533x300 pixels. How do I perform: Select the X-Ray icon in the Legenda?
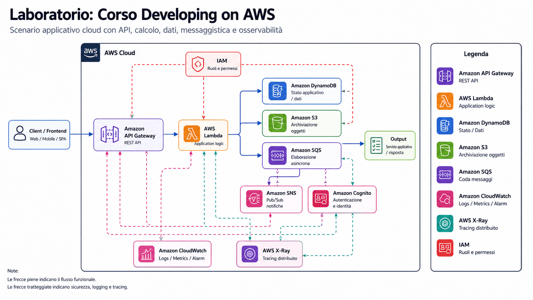click(x=445, y=223)
